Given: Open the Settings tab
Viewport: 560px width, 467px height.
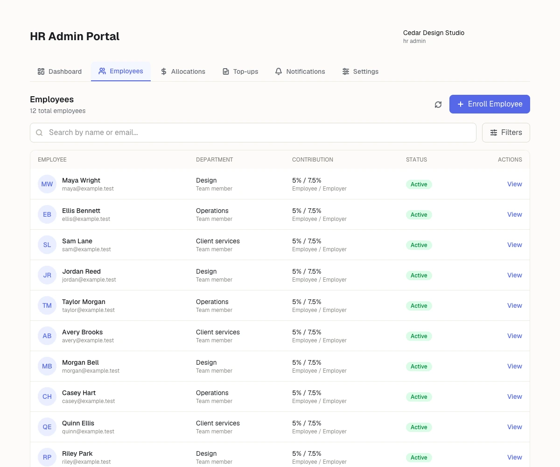Looking at the screenshot, I should tap(360, 71).
